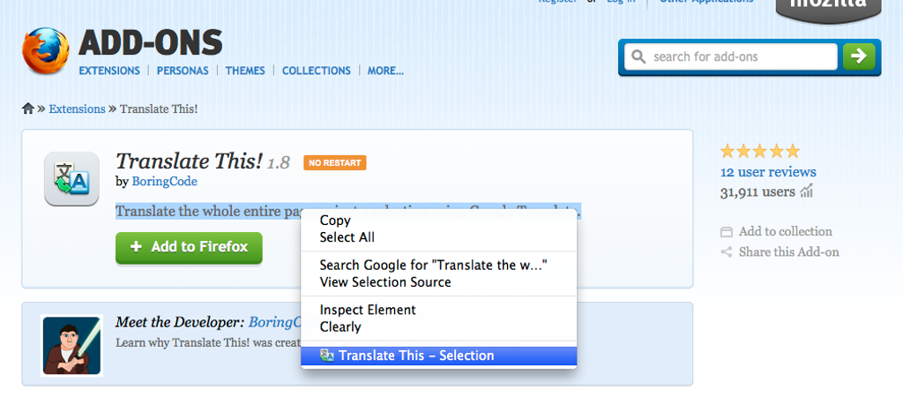Focus the search for add-ons field
This screenshot has width=903, height=397.
click(x=731, y=56)
